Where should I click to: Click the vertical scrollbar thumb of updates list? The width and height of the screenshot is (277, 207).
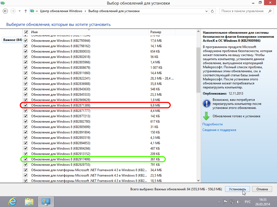(198, 70)
